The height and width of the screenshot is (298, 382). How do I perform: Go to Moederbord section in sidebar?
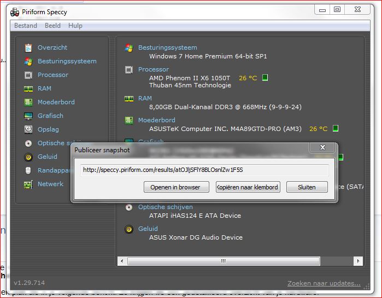click(x=56, y=102)
